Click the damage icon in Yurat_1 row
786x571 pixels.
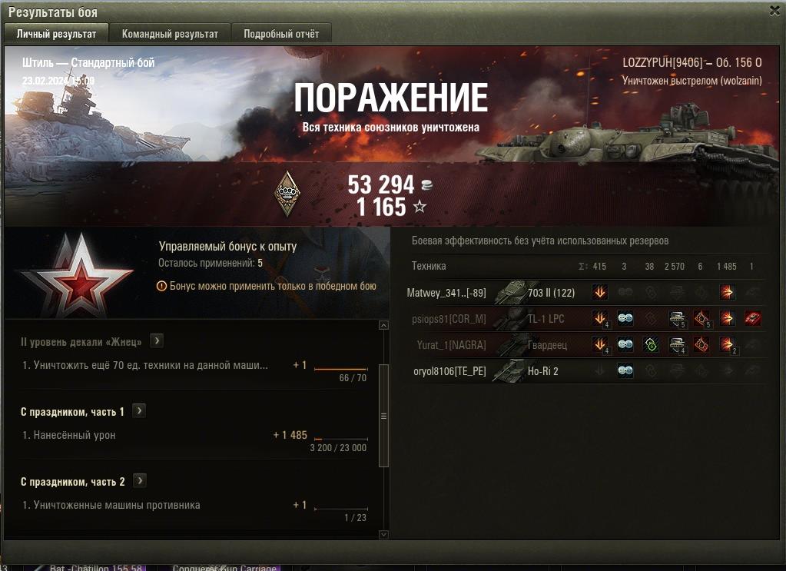[x=728, y=345]
